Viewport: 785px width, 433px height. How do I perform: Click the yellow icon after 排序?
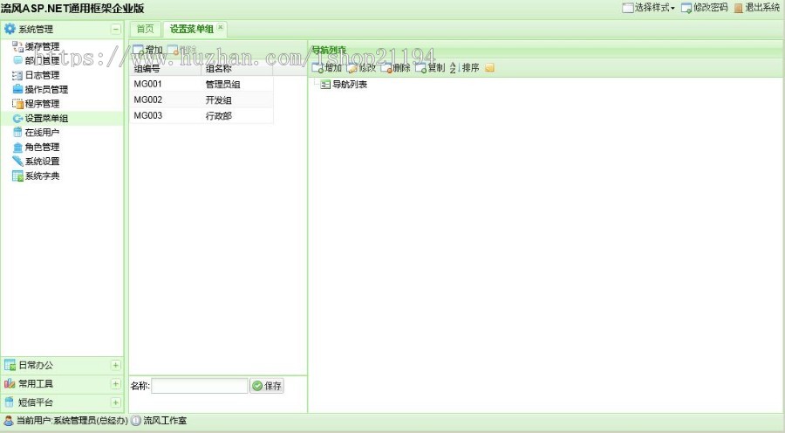(x=489, y=68)
